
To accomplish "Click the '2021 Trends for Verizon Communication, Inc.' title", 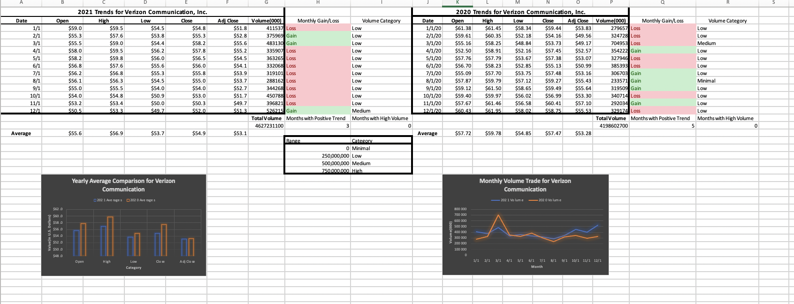I will pyautogui.click(x=142, y=12).
